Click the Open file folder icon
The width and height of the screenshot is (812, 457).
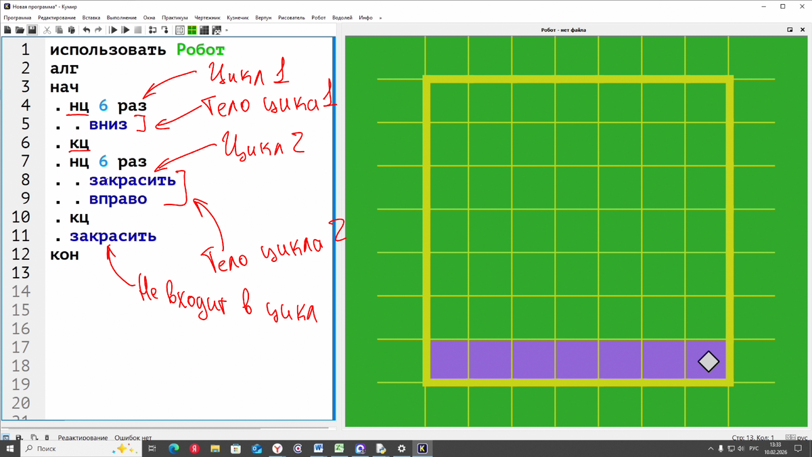20,30
